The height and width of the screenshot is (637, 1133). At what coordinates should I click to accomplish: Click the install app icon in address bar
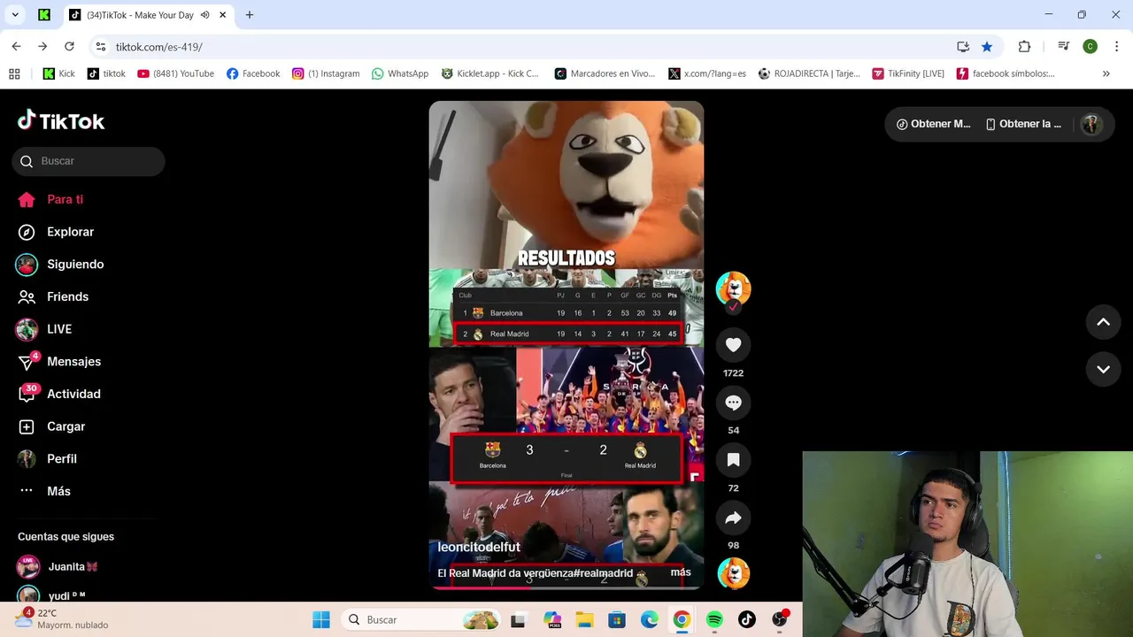[963, 47]
